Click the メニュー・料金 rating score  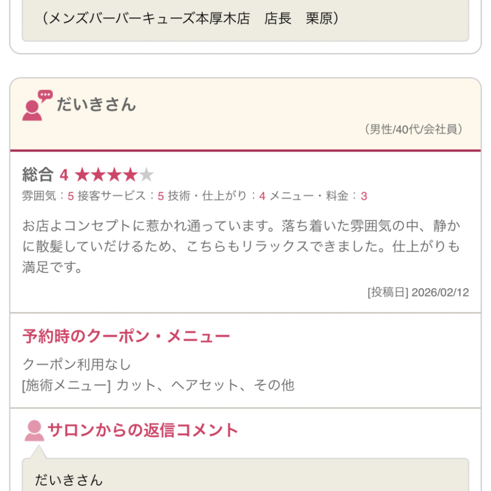tap(364, 196)
